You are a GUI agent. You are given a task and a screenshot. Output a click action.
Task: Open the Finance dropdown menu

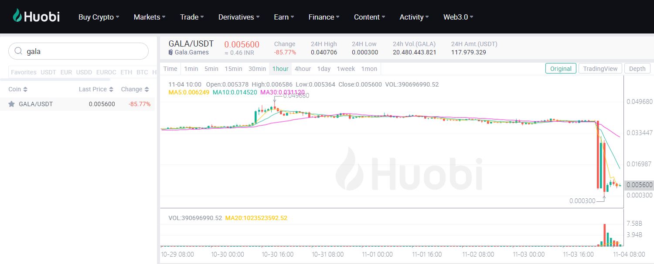point(324,17)
